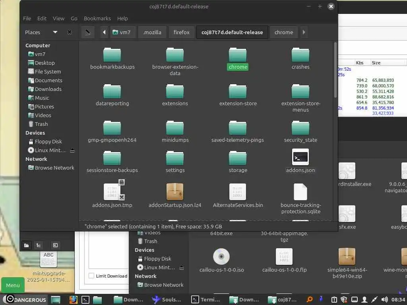Switch to the Souls taskbar window
407x305 pixels.
click(x=166, y=299)
